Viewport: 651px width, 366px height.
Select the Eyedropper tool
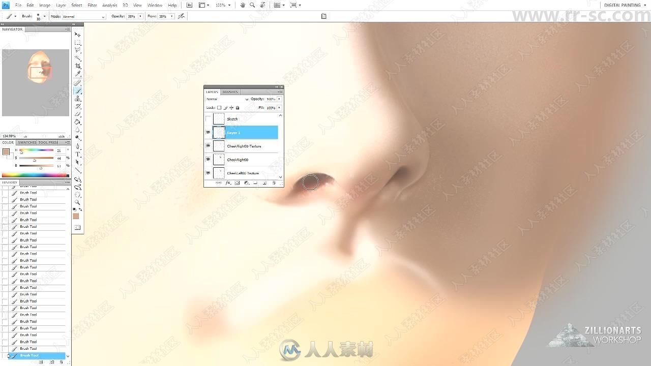click(78, 74)
